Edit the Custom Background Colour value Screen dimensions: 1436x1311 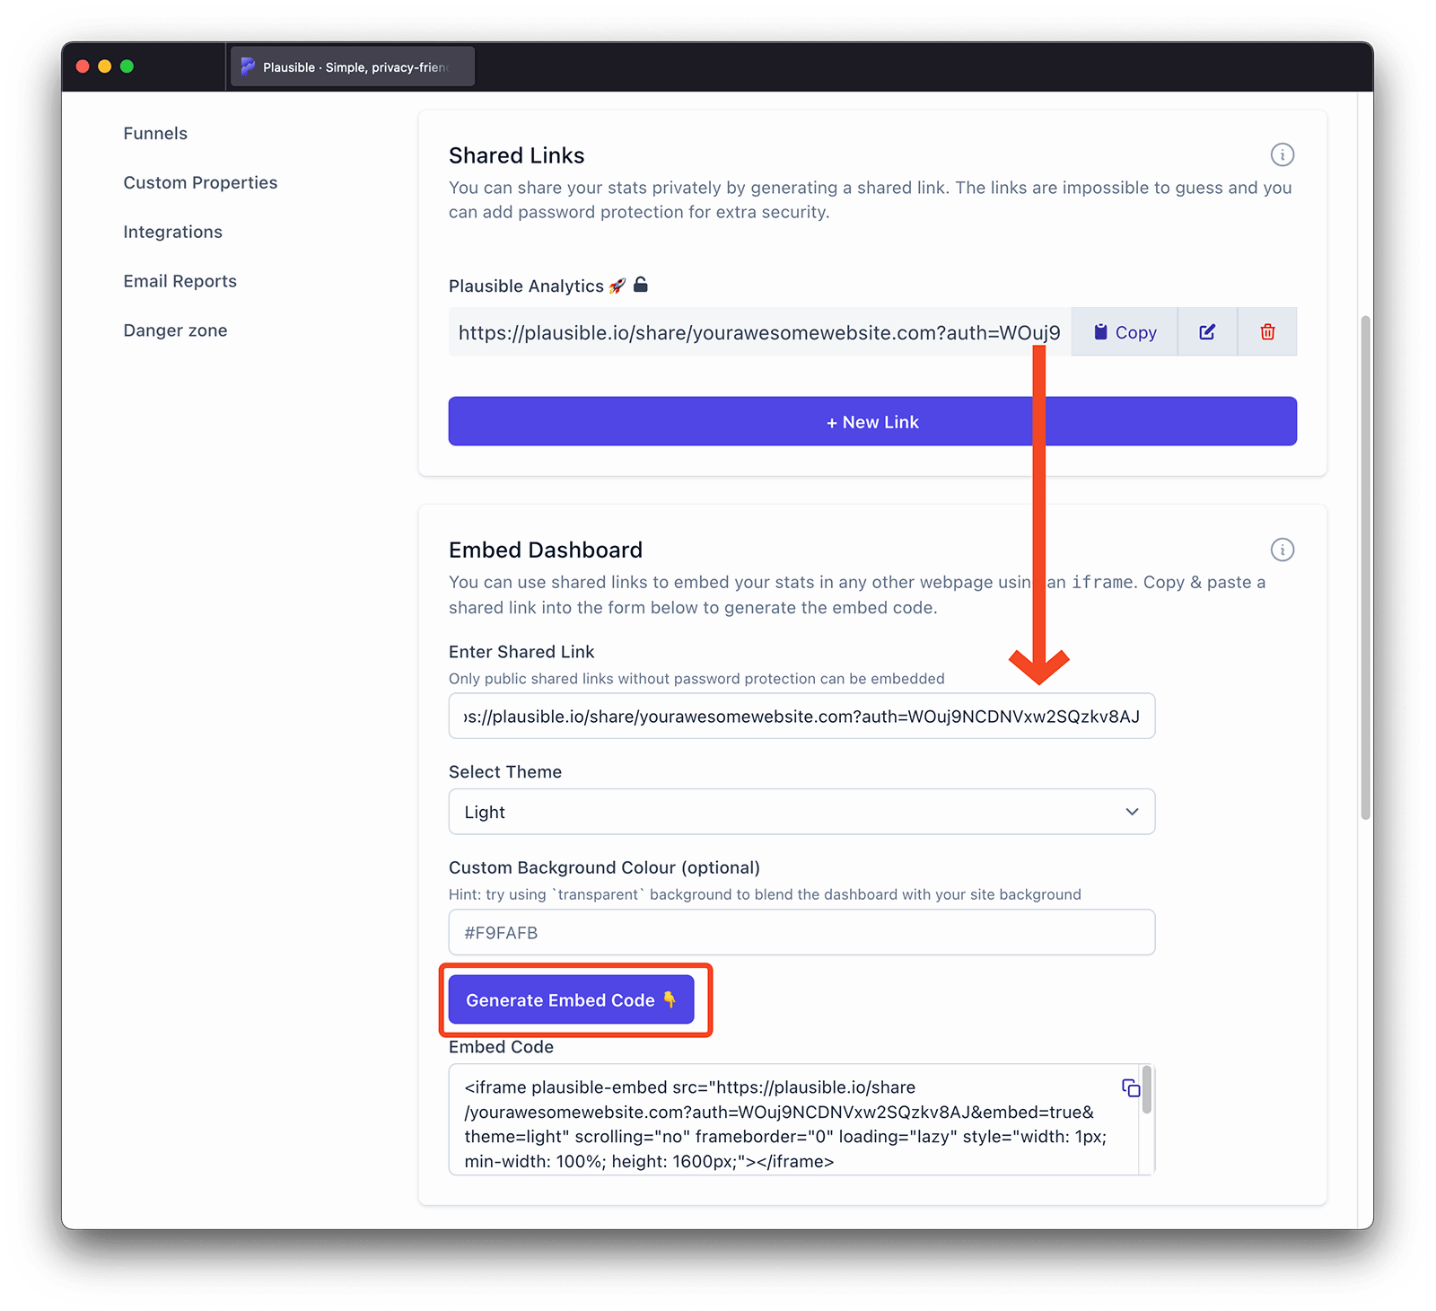point(801,932)
